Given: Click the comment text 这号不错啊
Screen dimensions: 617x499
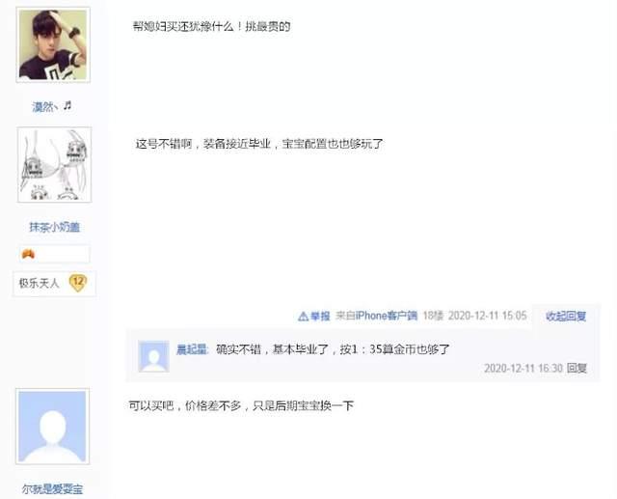Looking at the screenshot, I should 163,144.
